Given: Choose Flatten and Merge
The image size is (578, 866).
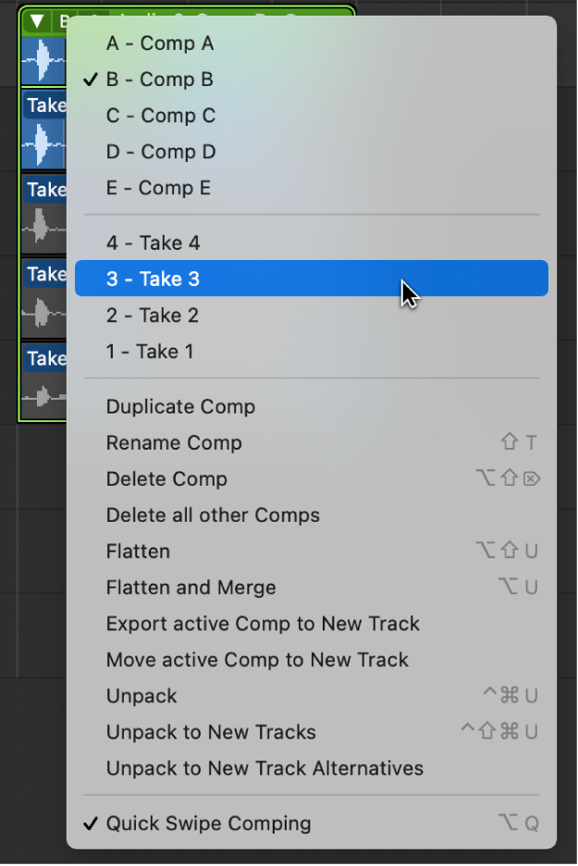Looking at the screenshot, I should coord(191,588).
